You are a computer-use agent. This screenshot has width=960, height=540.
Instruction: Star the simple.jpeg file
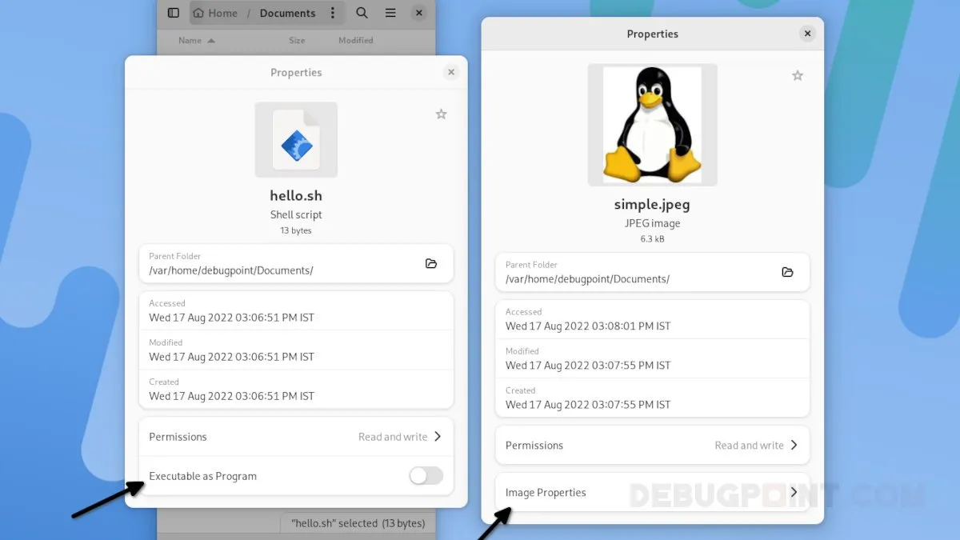point(797,75)
